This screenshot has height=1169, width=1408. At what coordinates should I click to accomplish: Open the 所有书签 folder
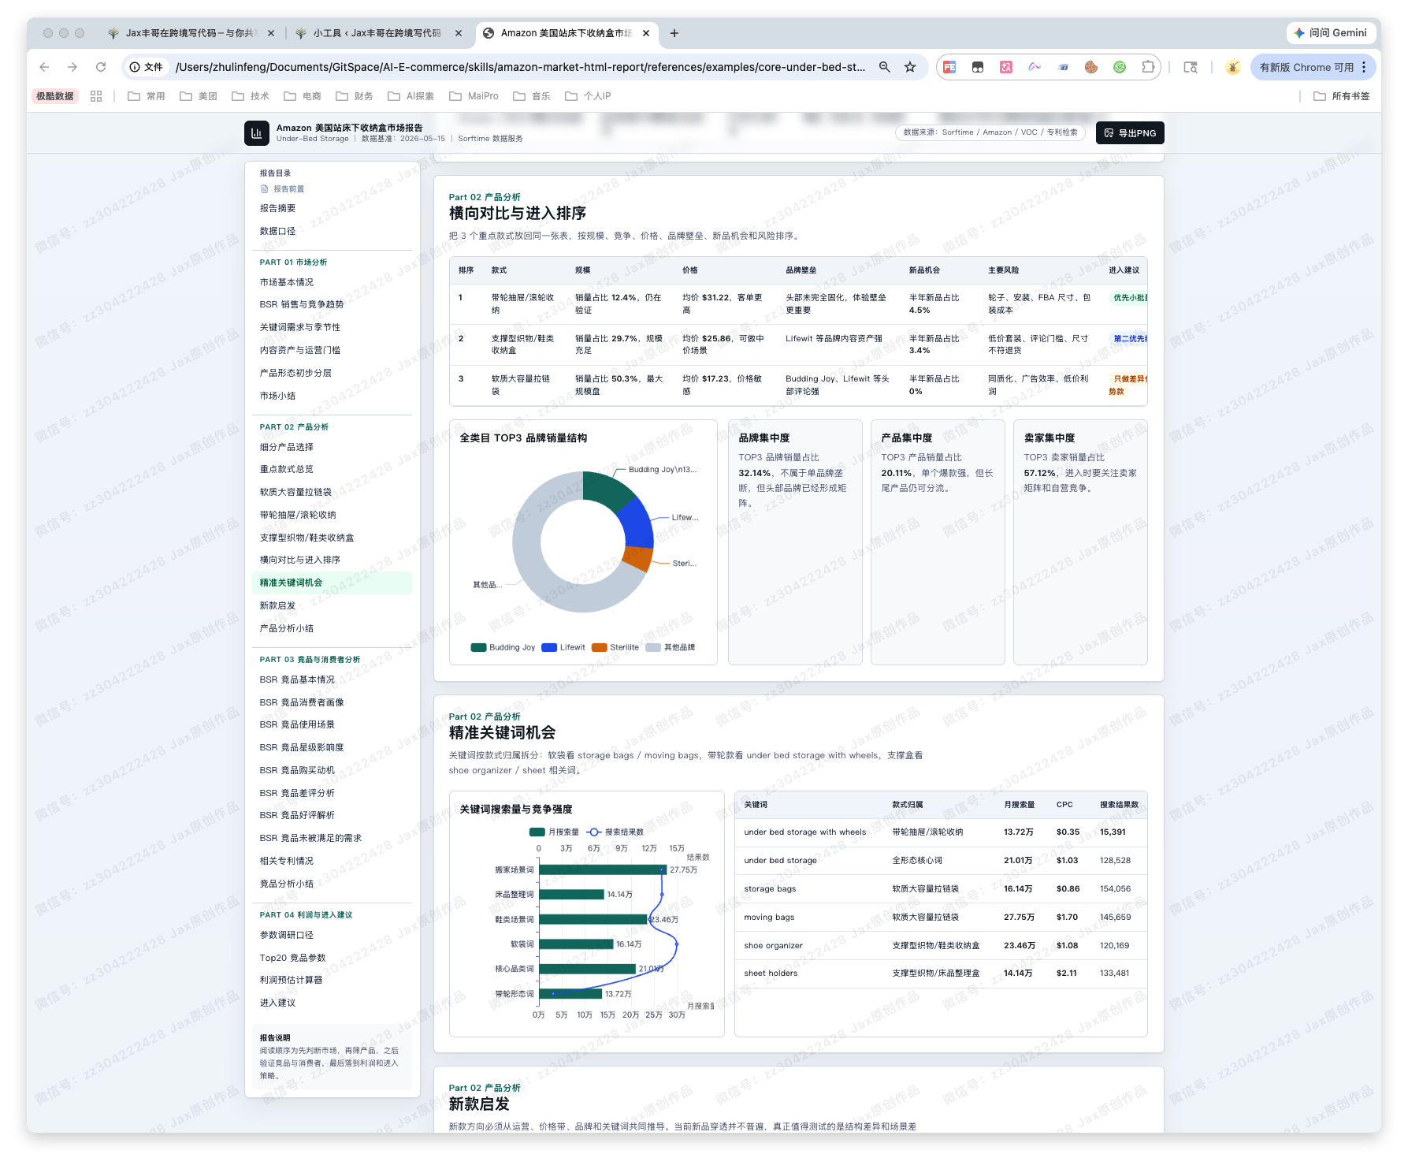tap(1342, 96)
